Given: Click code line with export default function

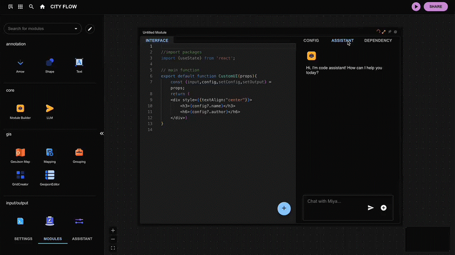Looking at the screenshot, I should (209, 76).
